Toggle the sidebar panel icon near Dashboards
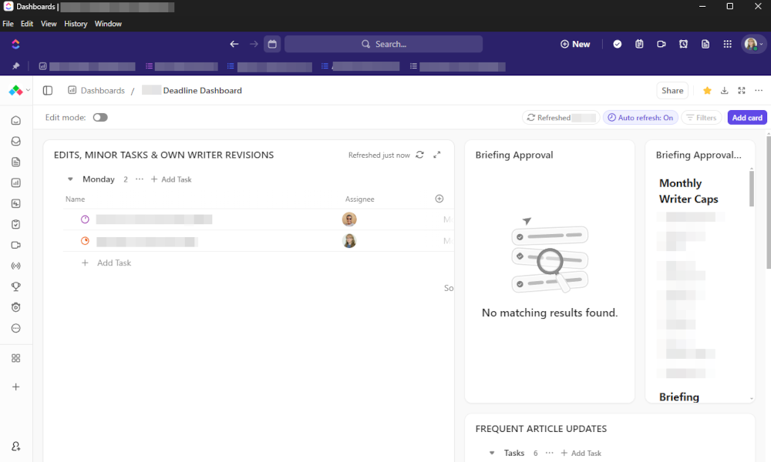 48,90
